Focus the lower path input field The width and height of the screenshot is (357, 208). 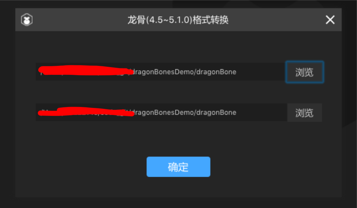161,112
